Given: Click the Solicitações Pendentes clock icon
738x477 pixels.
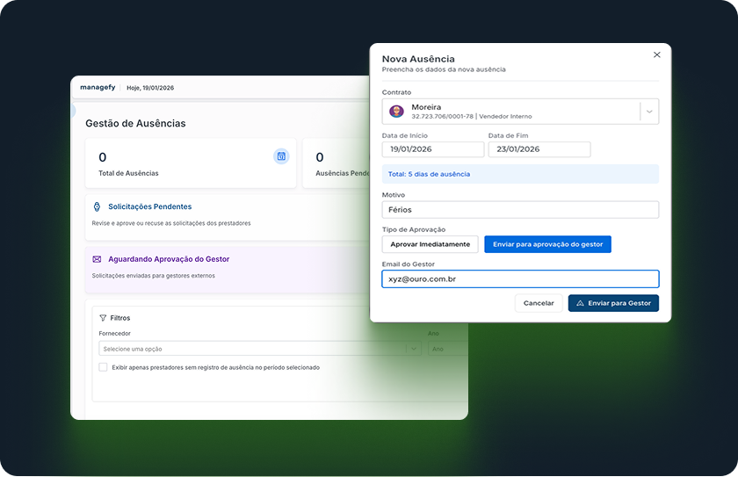Looking at the screenshot, I should 98,206.
